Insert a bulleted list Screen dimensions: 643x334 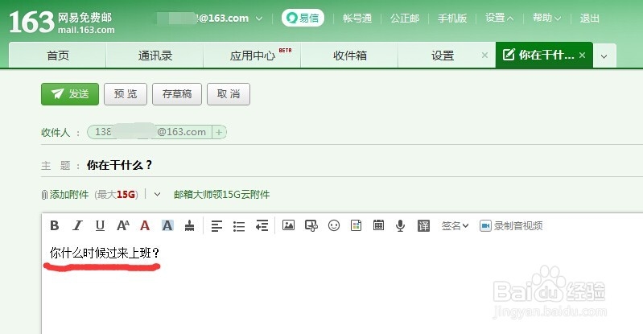[x=239, y=226]
